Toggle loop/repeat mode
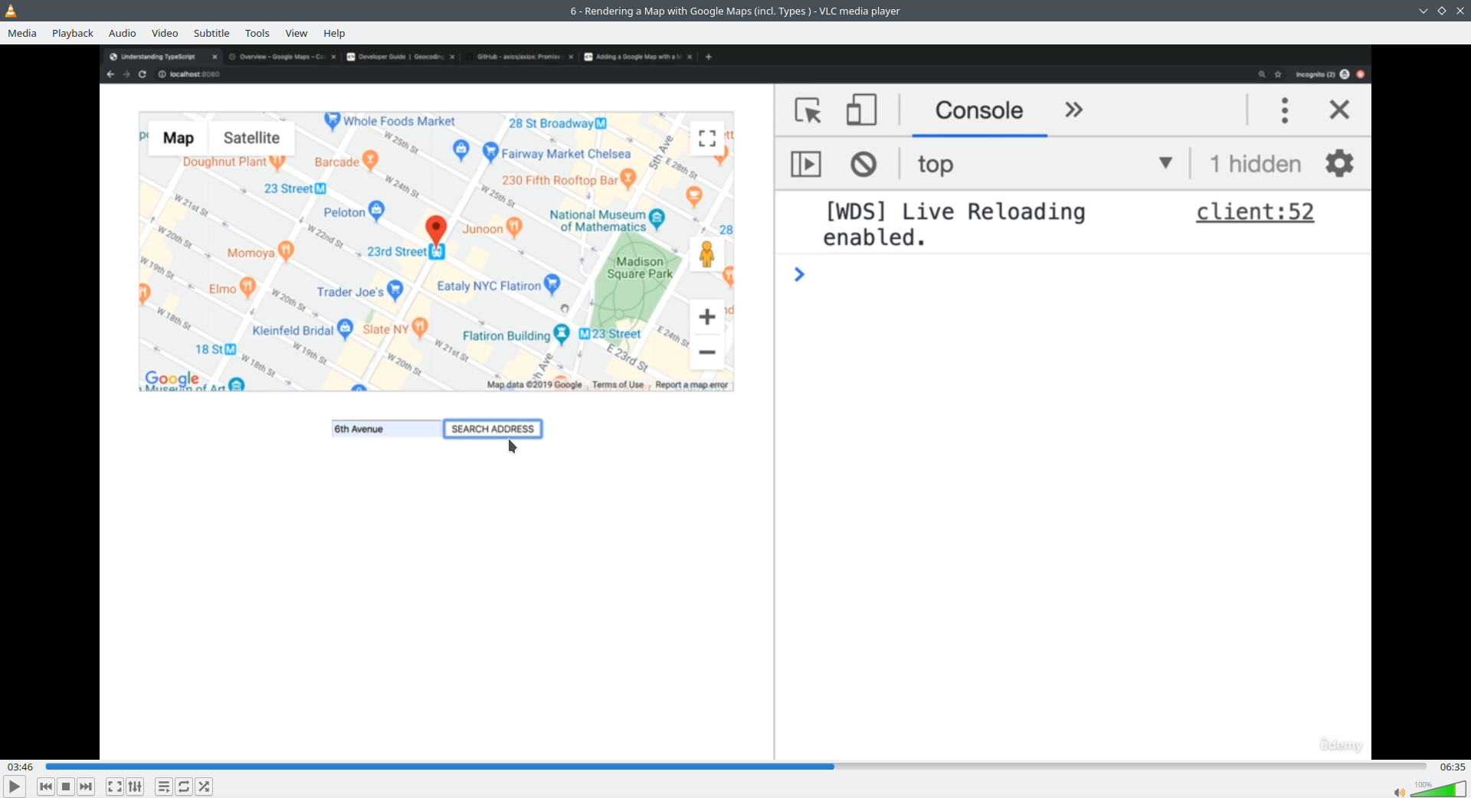Image resolution: width=1471 pixels, height=798 pixels. pos(184,787)
